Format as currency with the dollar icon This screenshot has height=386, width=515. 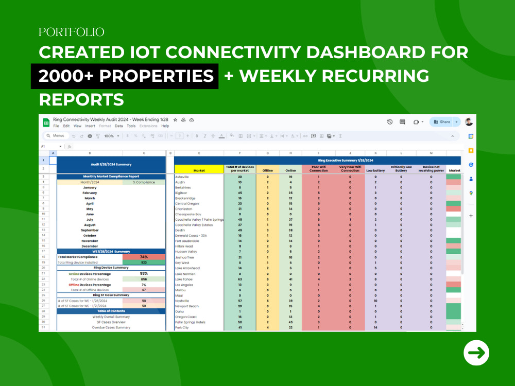coord(127,136)
